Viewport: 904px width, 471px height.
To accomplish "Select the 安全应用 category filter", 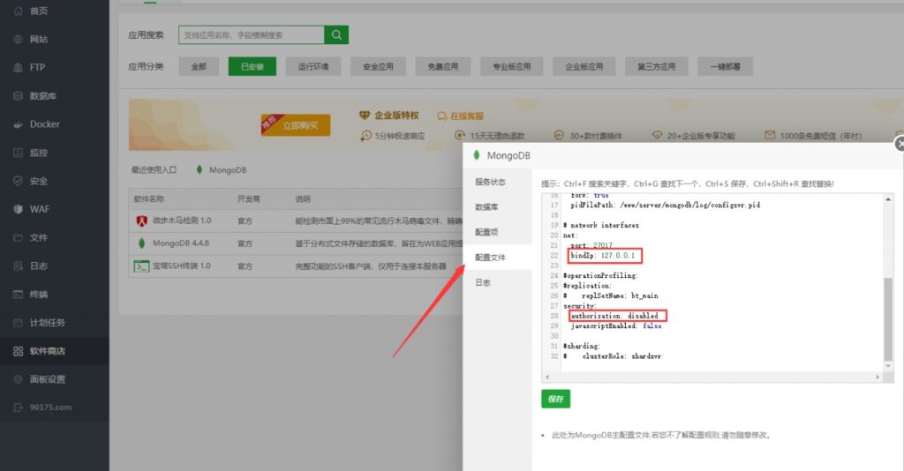I will [x=378, y=66].
